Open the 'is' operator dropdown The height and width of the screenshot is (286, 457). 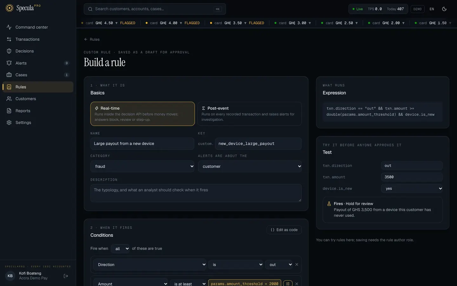coord(236,264)
